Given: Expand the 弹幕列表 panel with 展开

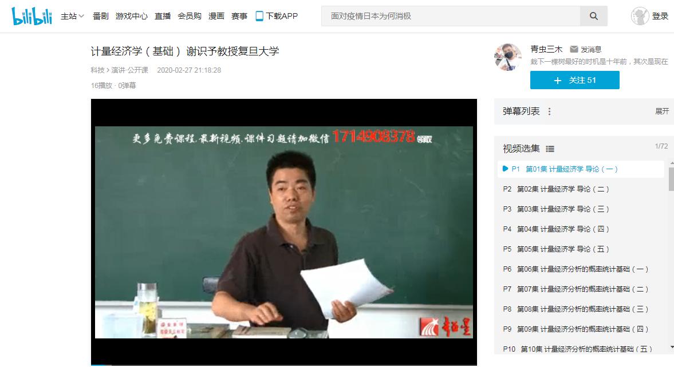Looking at the screenshot, I should click(662, 111).
